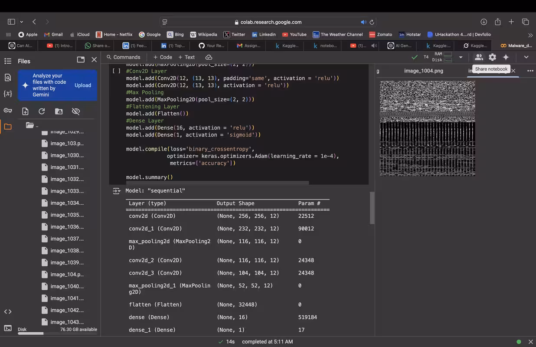Collapse the header with chevron arrow
This screenshot has width=536, height=347.
pyautogui.click(x=526, y=57)
